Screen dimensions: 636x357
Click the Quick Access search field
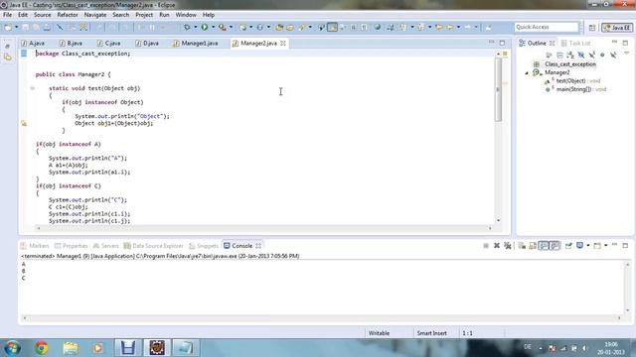click(546, 27)
